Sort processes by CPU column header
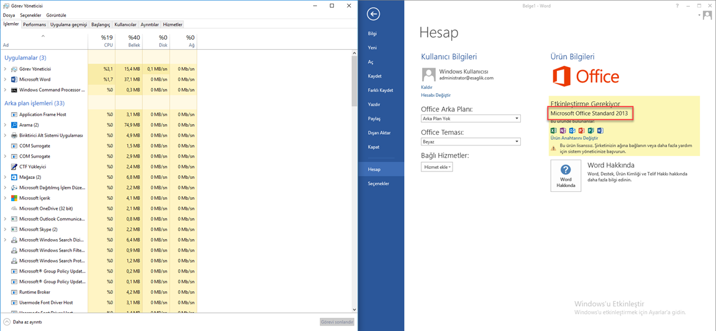Screen dimensions: 716x331 tap(101, 41)
